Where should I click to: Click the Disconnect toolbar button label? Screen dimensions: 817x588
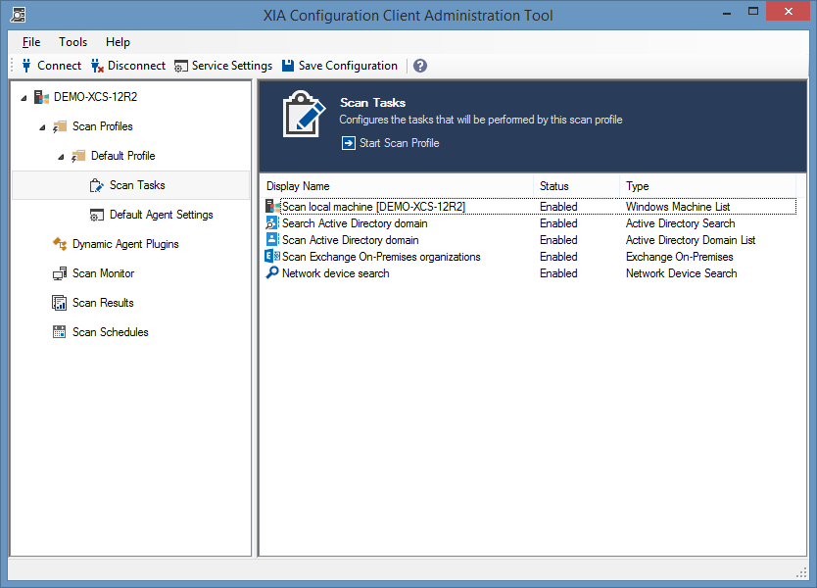[136, 66]
